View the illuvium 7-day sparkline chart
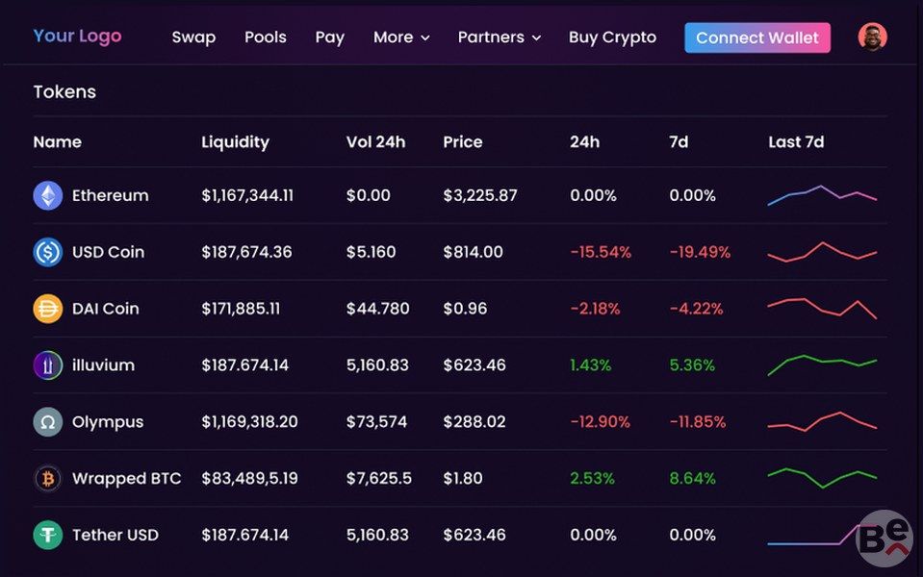This screenshot has height=577, width=923. pos(822,364)
